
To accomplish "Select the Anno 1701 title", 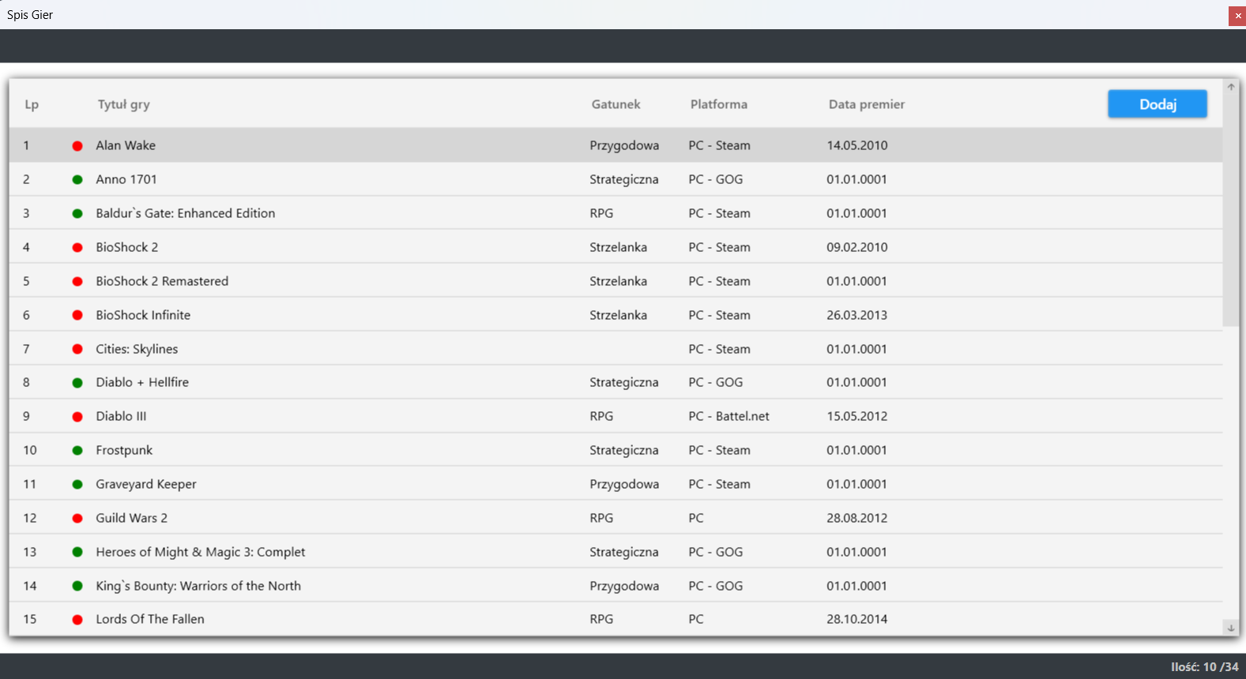I will [126, 179].
